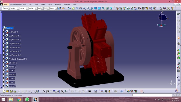
Task: Select the Pan view tool
Action: 77,8
